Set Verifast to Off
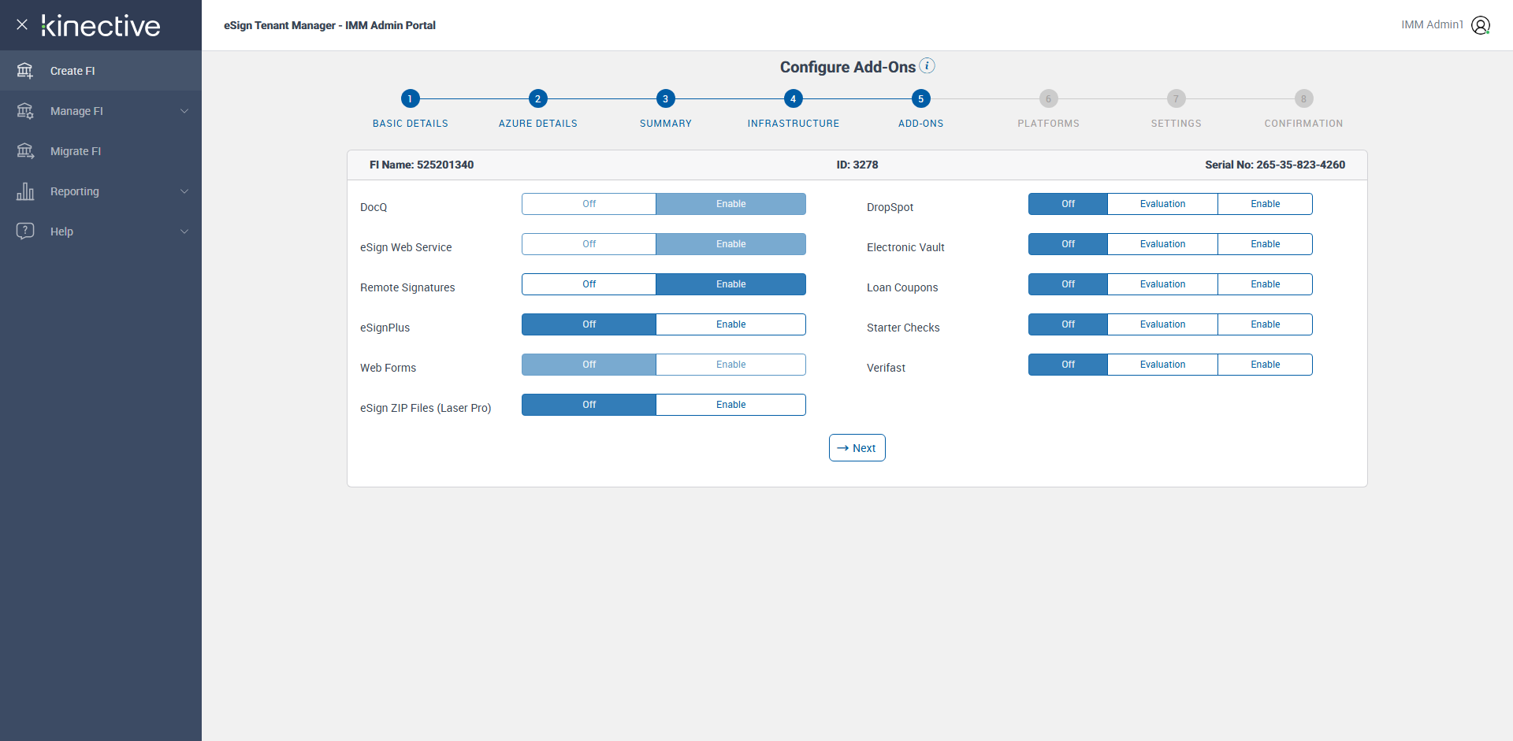The image size is (1513, 741). (1068, 365)
